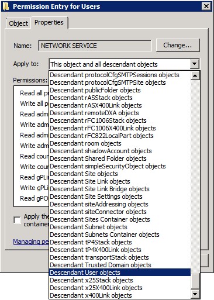Select Descendant x400Link objects

pos(120,295)
